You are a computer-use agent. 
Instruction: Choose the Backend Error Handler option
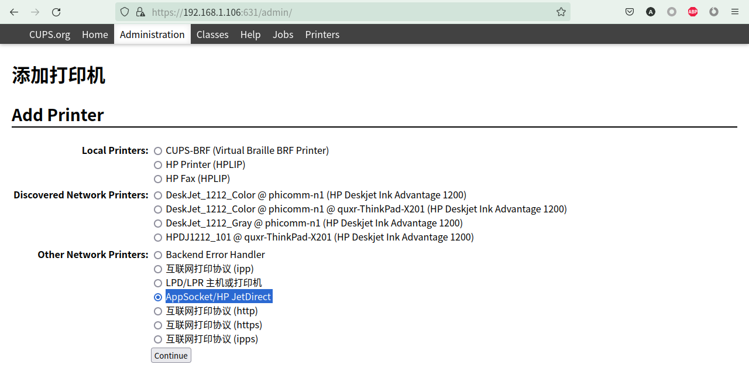click(x=158, y=255)
